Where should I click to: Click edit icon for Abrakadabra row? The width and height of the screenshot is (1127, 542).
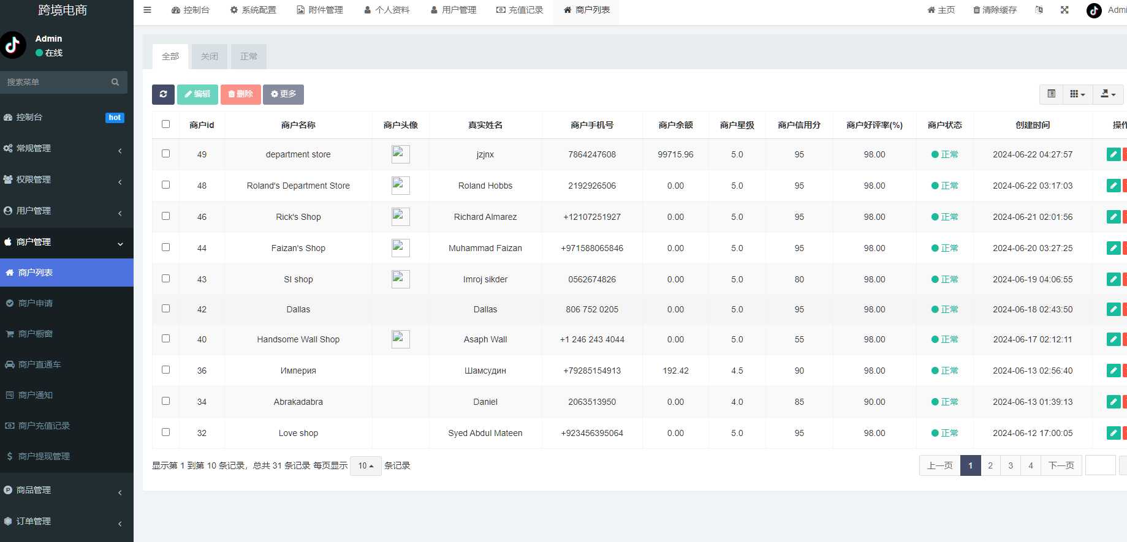1114,402
